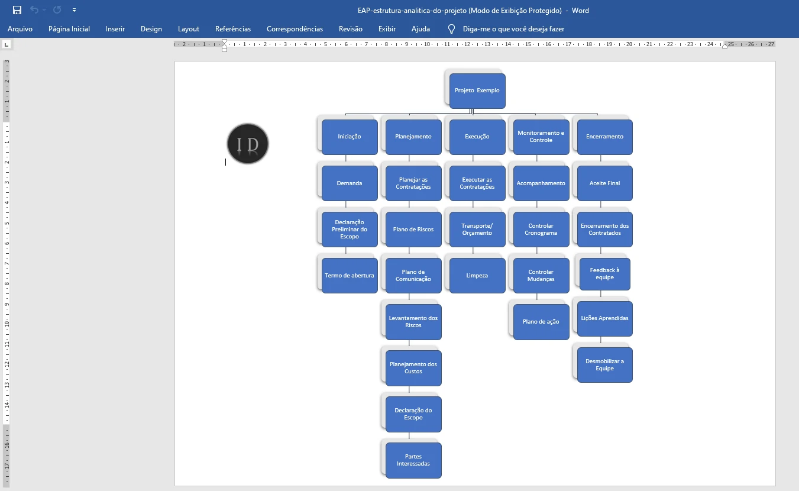The width and height of the screenshot is (799, 491).
Task: Click the Redo icon in quick access toolbar
Action: pos(57,10)
